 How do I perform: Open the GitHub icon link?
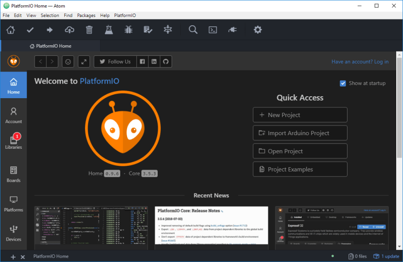166,62
